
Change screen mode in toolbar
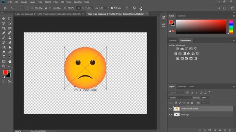[x=10, y=81]
